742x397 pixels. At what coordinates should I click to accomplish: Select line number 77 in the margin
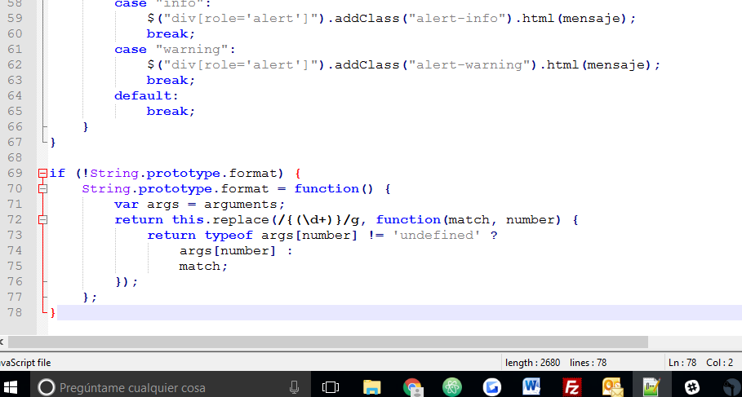point(15,297)
